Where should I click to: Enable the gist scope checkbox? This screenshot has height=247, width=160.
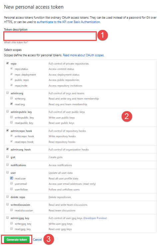point(7,157)
